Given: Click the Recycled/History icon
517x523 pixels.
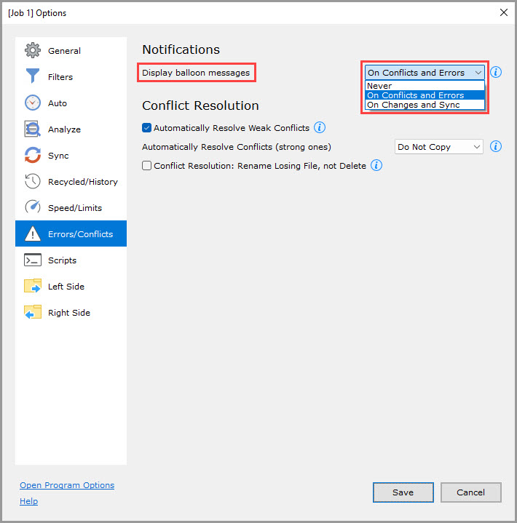Looking at the screenshot, I should [33, 182].
